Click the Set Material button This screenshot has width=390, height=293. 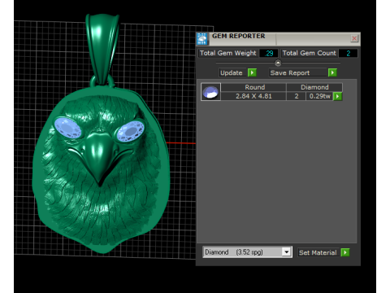(318, 252)
